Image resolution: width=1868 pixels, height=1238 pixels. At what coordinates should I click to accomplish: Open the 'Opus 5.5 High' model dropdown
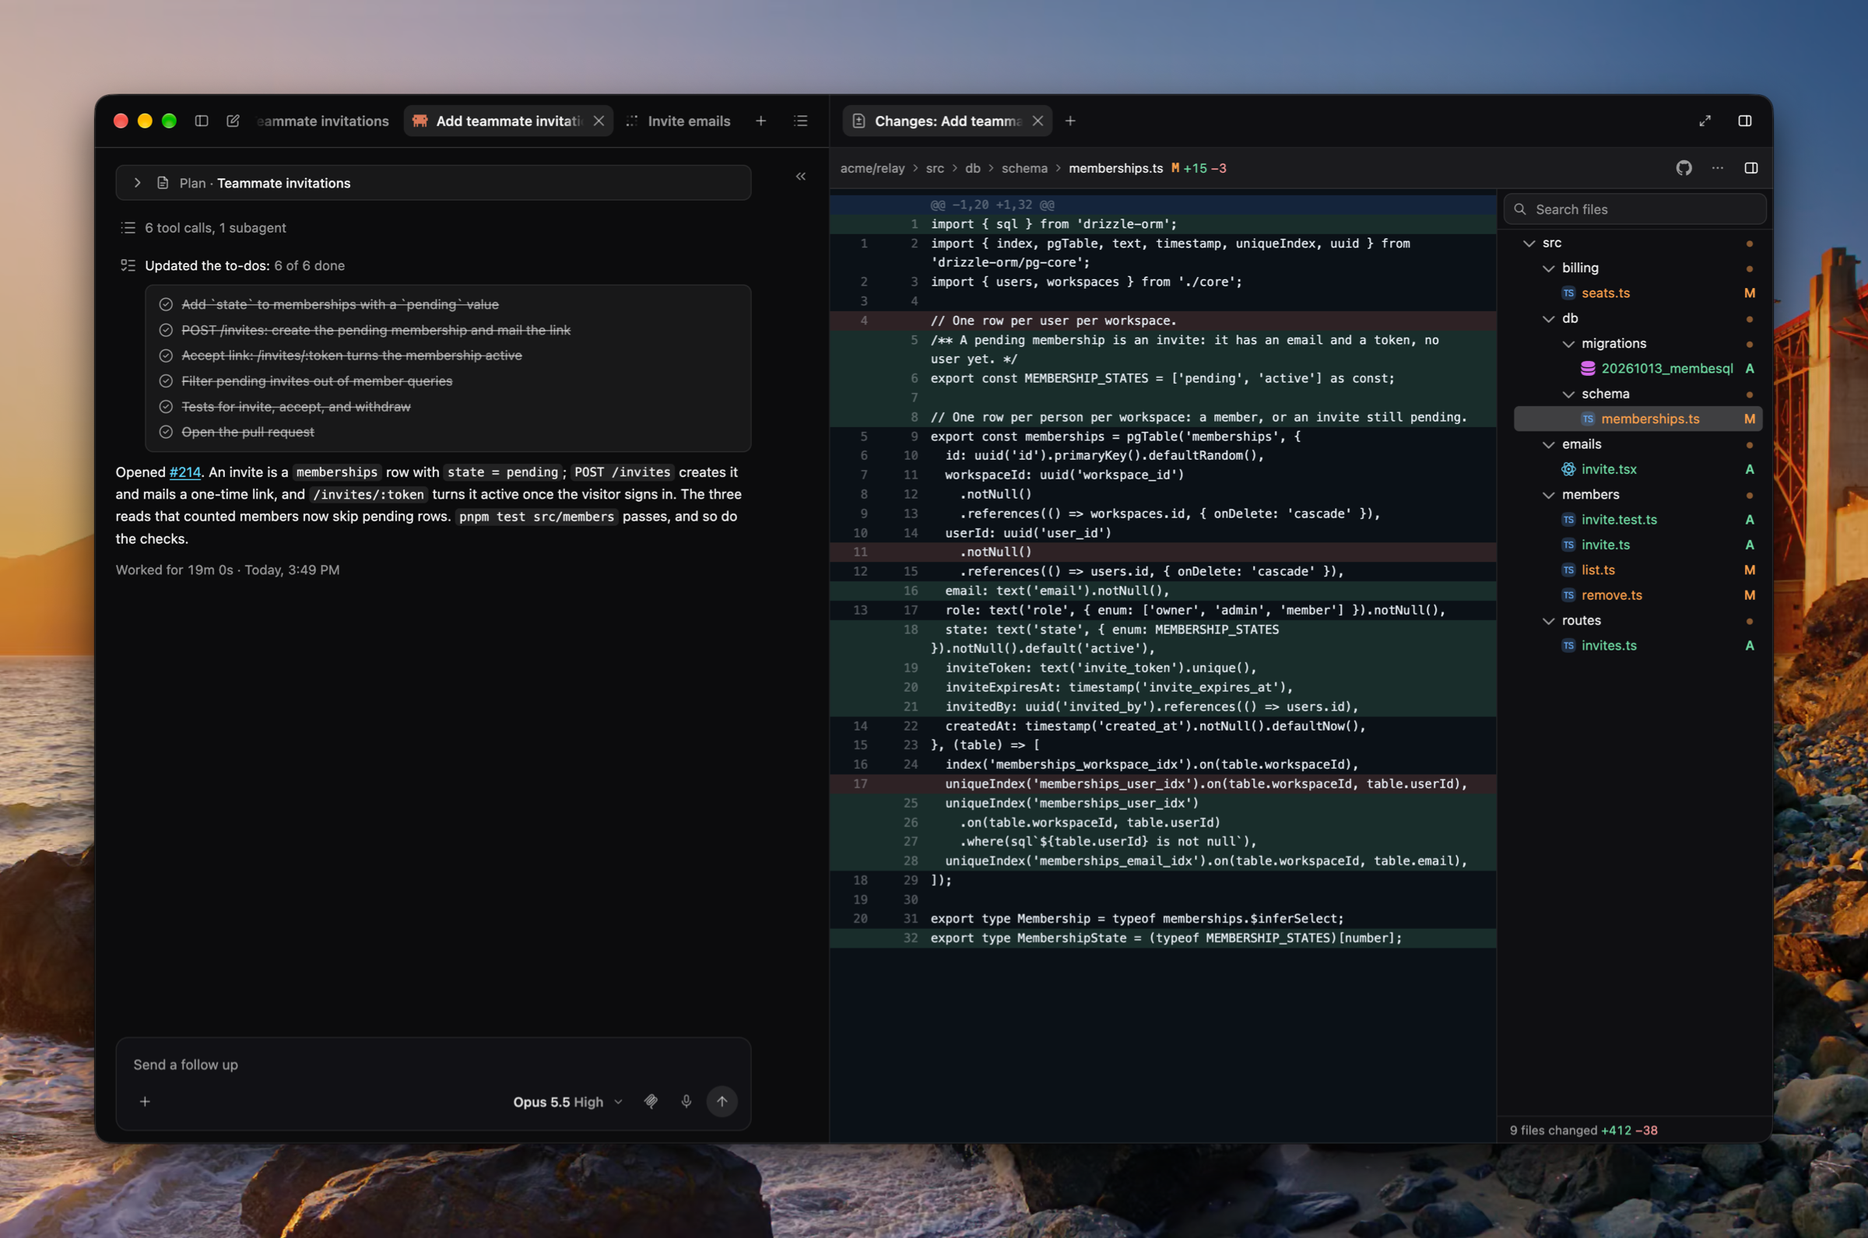coord(567,1101)
